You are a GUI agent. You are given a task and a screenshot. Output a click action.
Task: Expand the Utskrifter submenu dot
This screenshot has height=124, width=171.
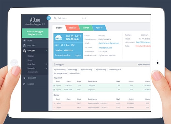point(47,64)
